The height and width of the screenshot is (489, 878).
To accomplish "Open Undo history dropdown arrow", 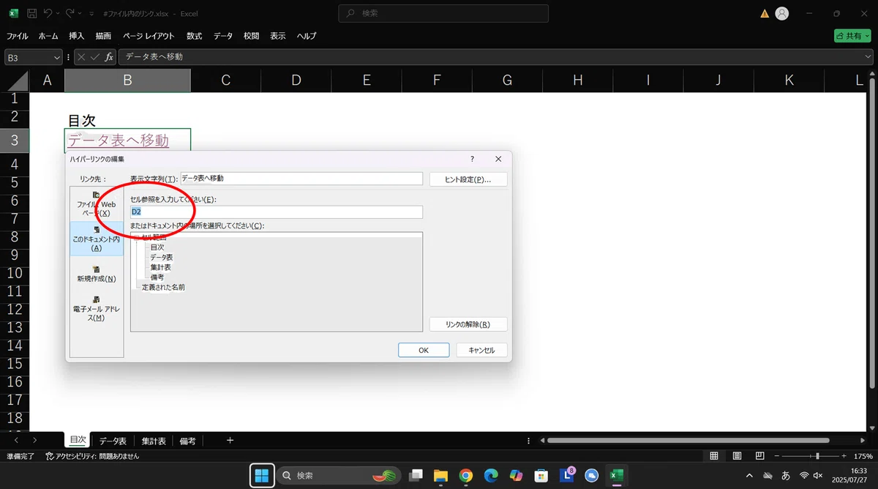I will pyautogui.click(x=59, y=14).
